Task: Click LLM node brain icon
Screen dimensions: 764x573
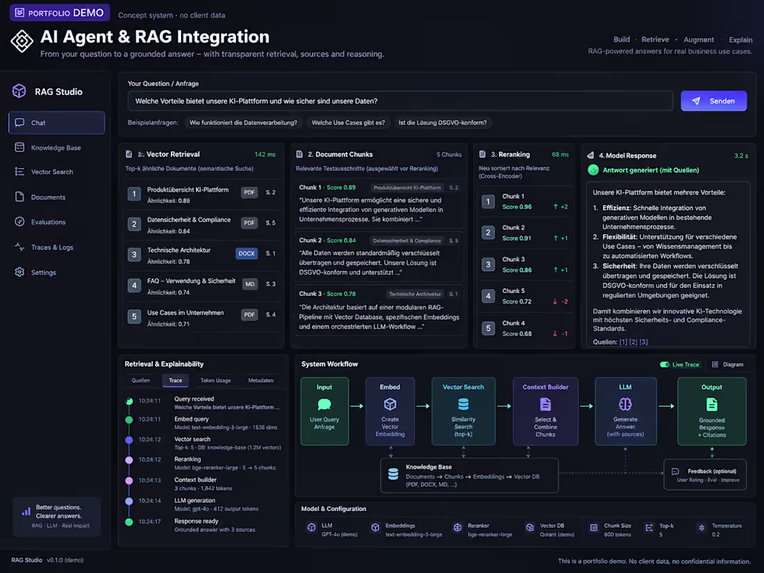Action: point(625,404)
